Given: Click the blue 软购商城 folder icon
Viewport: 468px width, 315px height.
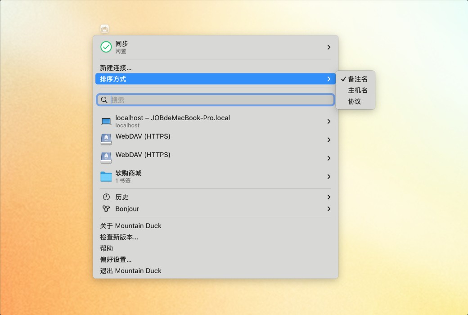Looking at the screenshot, I should coord(106,176).
